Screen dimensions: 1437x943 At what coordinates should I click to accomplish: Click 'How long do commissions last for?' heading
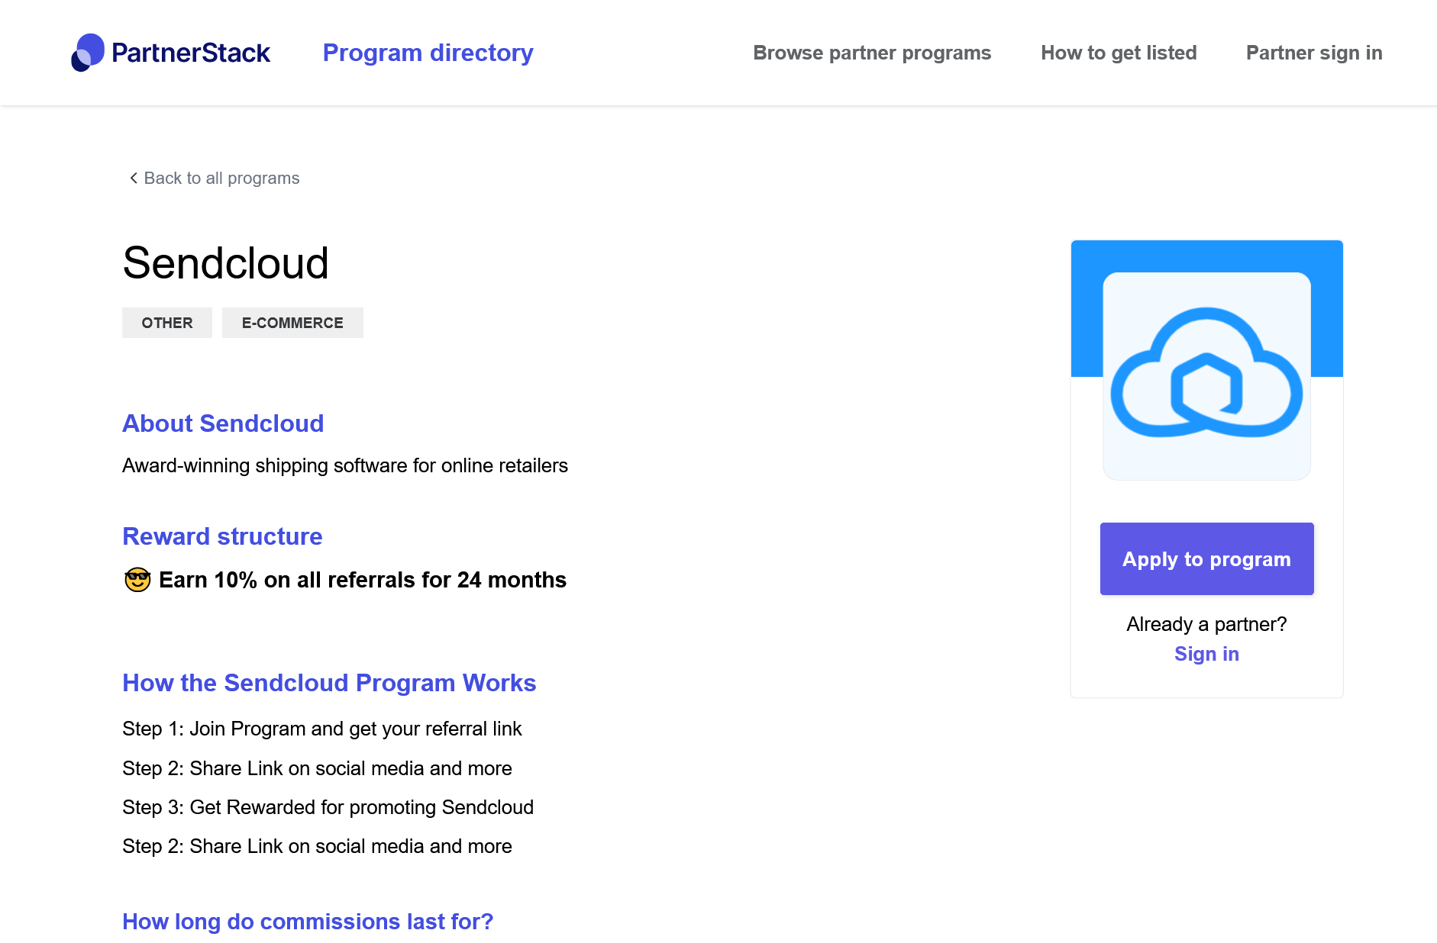(308, 922)
